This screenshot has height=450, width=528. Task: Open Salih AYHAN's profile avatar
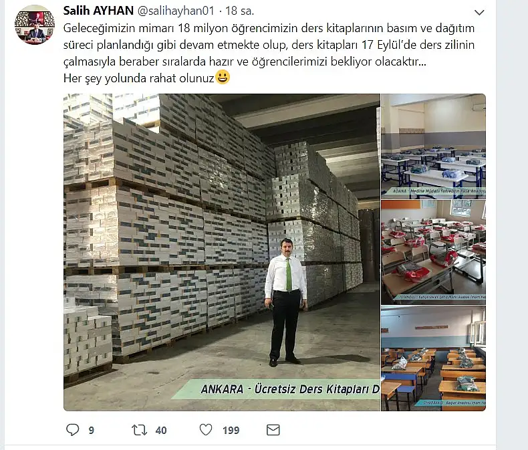[x=35, y=25]
